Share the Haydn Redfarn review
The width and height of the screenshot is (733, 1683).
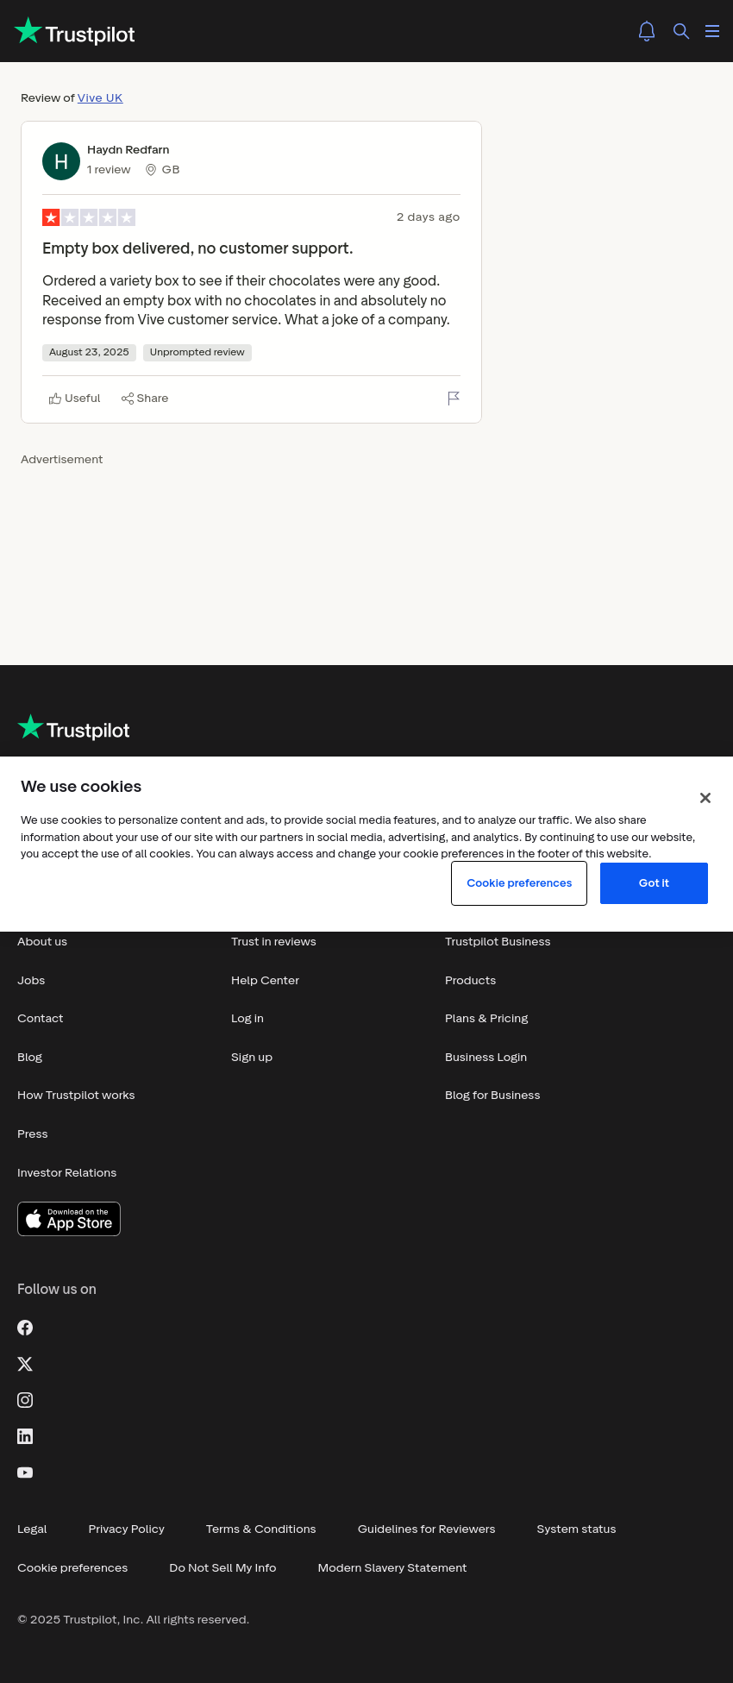point(145,399)
